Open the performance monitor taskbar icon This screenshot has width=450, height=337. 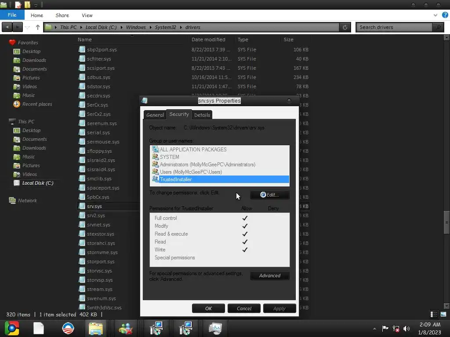[x=215, y=328]
